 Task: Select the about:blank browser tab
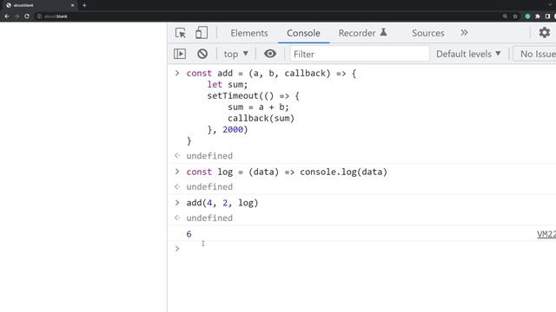39,5
